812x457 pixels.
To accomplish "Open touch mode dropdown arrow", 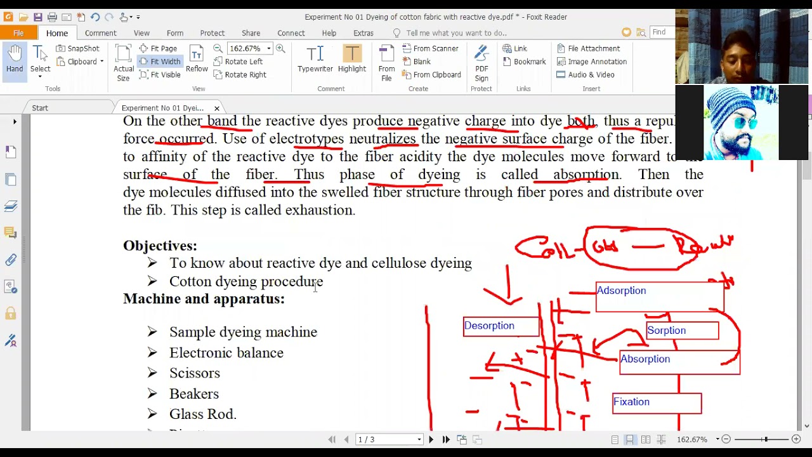I will (x=131, y=17).
